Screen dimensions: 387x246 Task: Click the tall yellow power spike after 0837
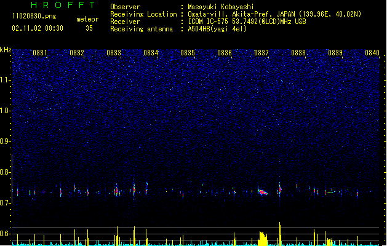pos(280,234)
